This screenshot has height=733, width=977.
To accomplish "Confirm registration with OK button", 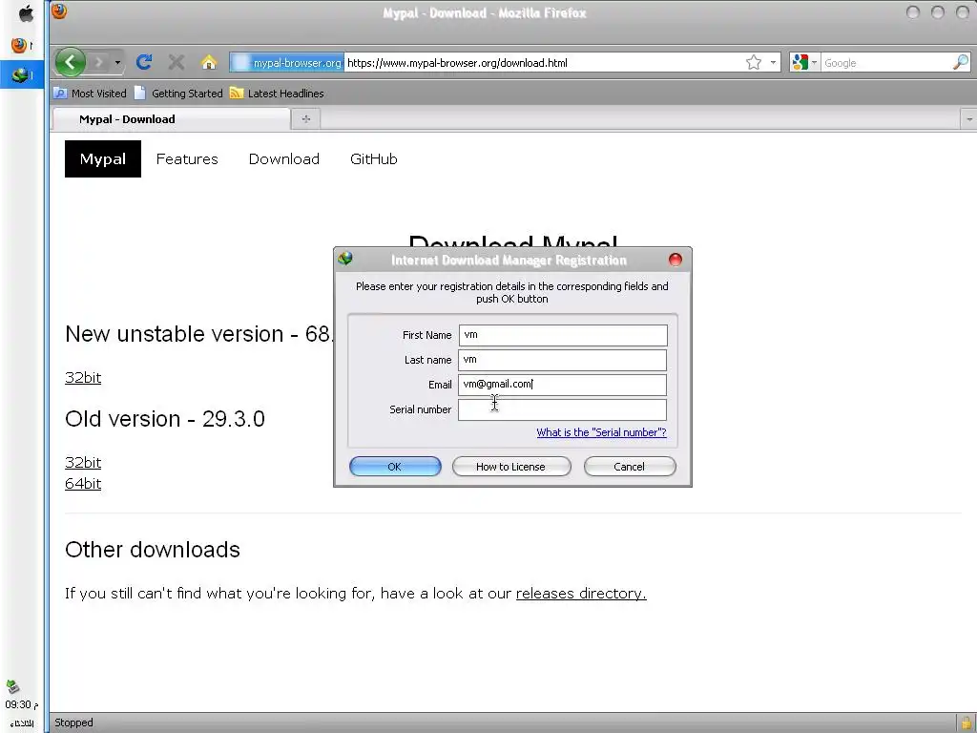I will [395, 466].
